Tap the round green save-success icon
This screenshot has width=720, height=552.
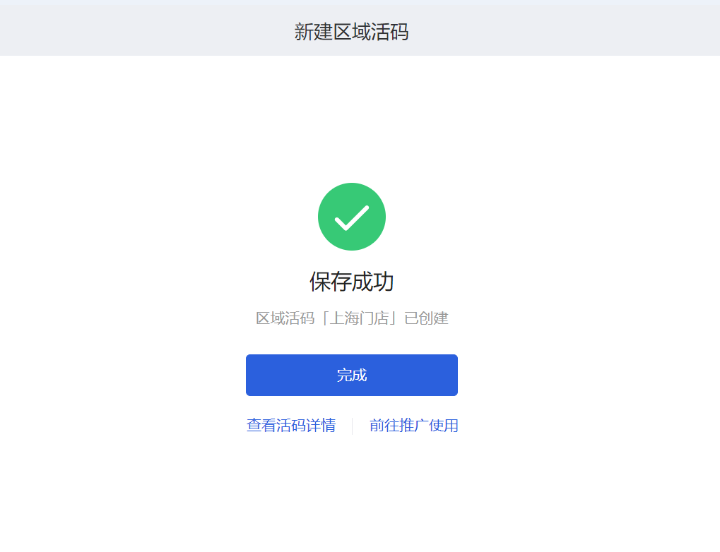pos(352,217)
